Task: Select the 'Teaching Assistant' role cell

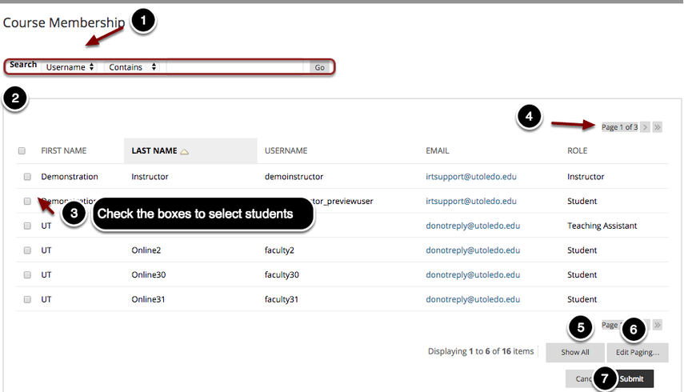Action: [x=602, y=226]
